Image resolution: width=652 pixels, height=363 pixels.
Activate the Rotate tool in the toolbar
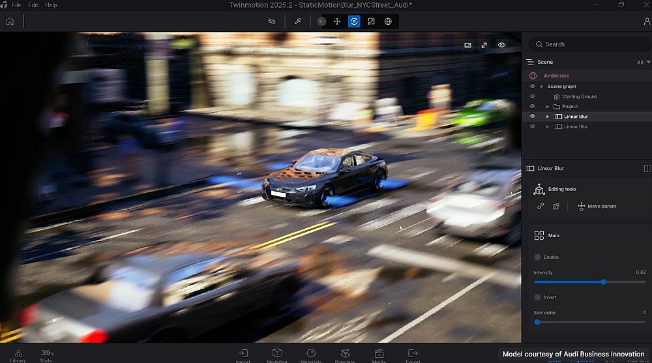click(354, 21)
